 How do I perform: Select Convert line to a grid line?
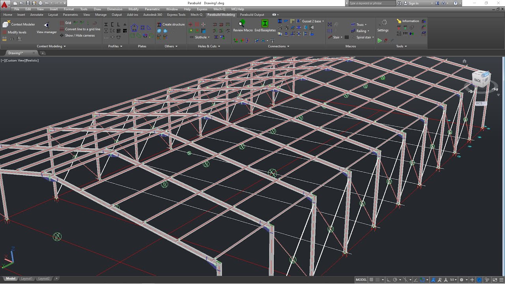coord(80,29)
